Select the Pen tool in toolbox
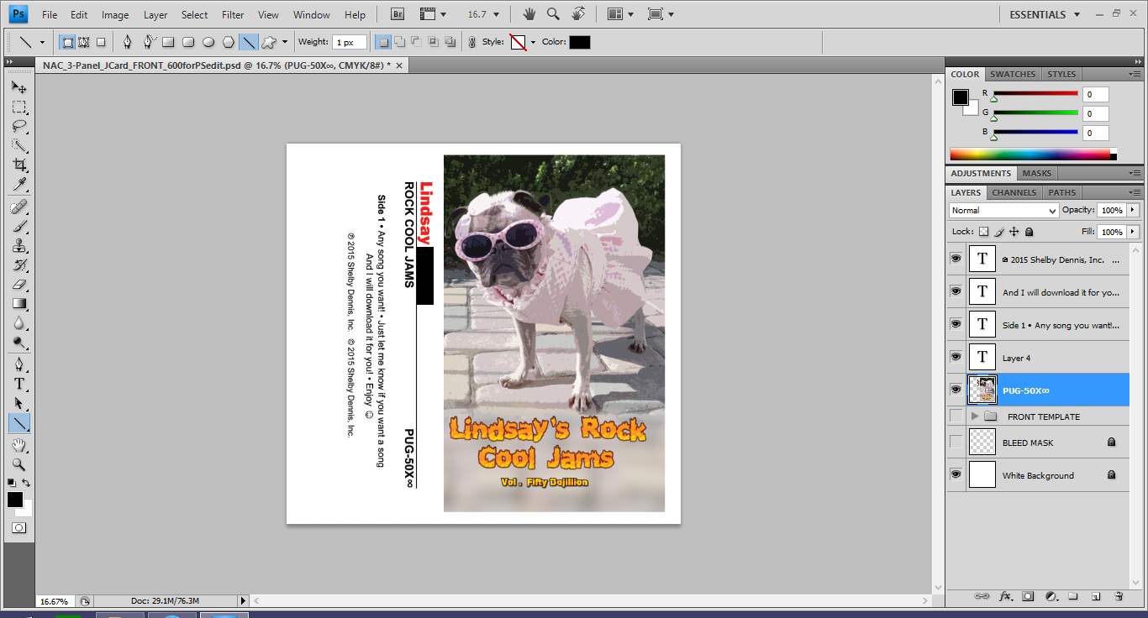This screenshot has width=1148, height=618. (x=18, y=364)
